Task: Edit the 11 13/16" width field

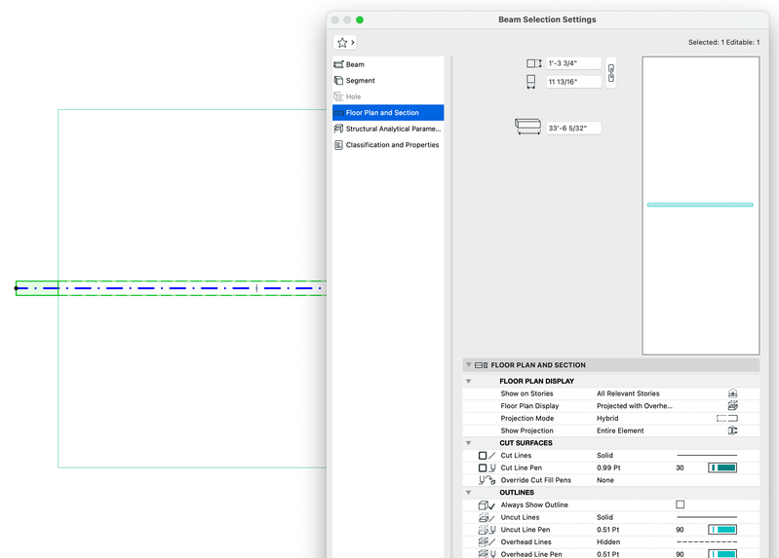Action: [573, 82]
